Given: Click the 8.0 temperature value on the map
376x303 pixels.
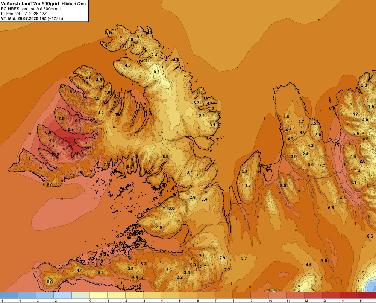Looking at the screenshot, I should (332, 108).
